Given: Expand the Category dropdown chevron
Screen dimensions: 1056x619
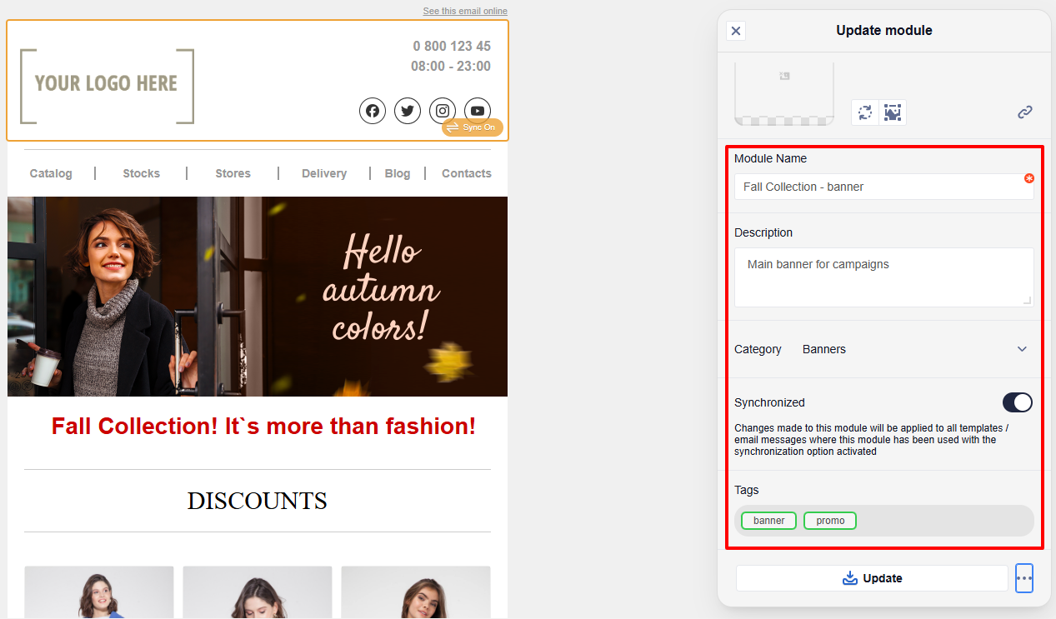Looking at the screenshot, I should [1022, 349].
